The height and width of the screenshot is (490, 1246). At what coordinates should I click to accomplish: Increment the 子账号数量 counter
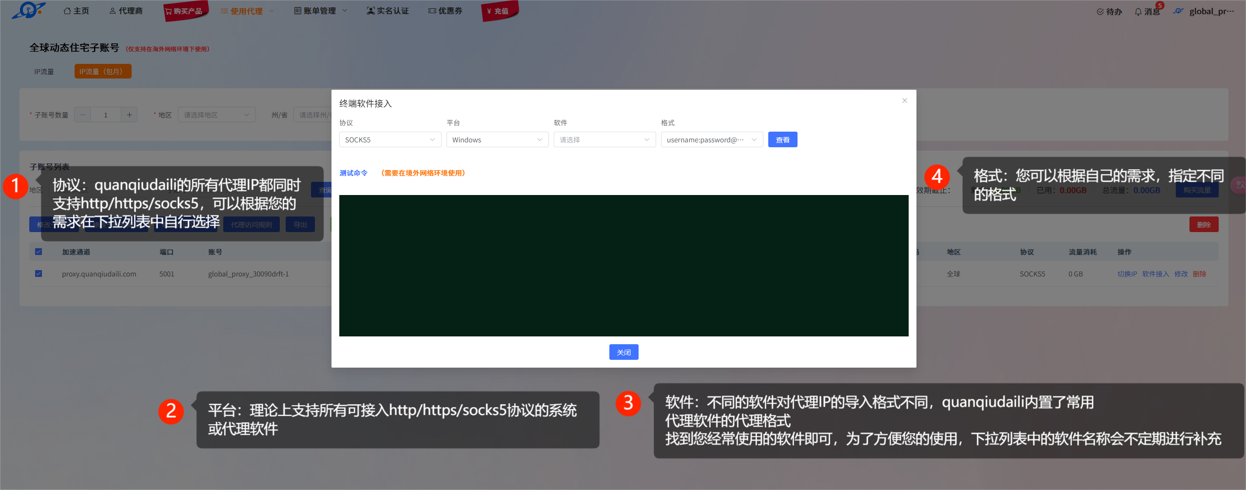pyautogui.click(x=129, y=115)
